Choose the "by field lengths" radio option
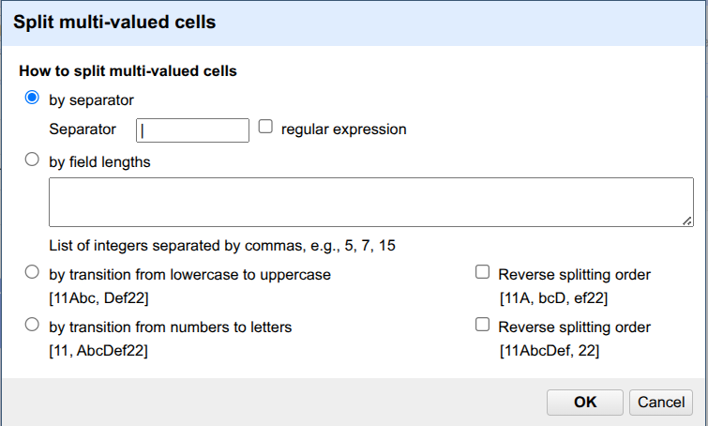 coord(33,160)
